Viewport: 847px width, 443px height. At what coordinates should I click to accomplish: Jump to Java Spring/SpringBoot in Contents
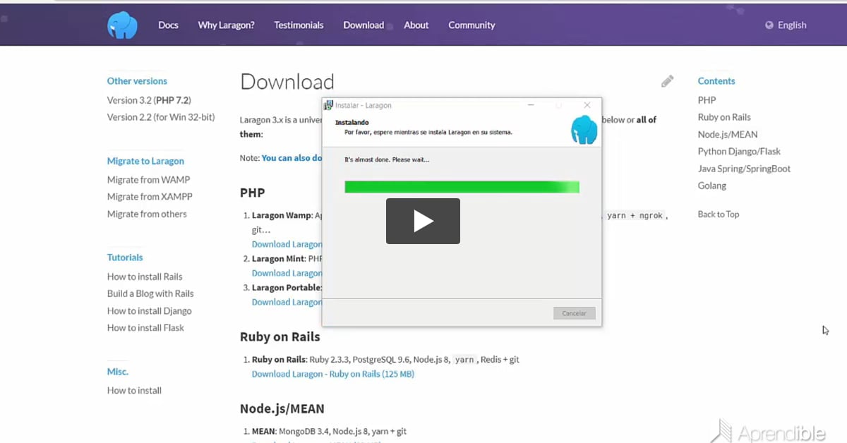744,169
